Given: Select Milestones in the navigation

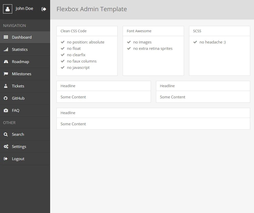Looking at the screenshot, I should pos(22,74).
